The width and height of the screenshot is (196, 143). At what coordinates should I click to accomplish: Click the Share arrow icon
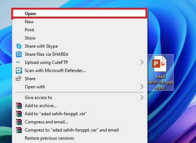point(18,79)
